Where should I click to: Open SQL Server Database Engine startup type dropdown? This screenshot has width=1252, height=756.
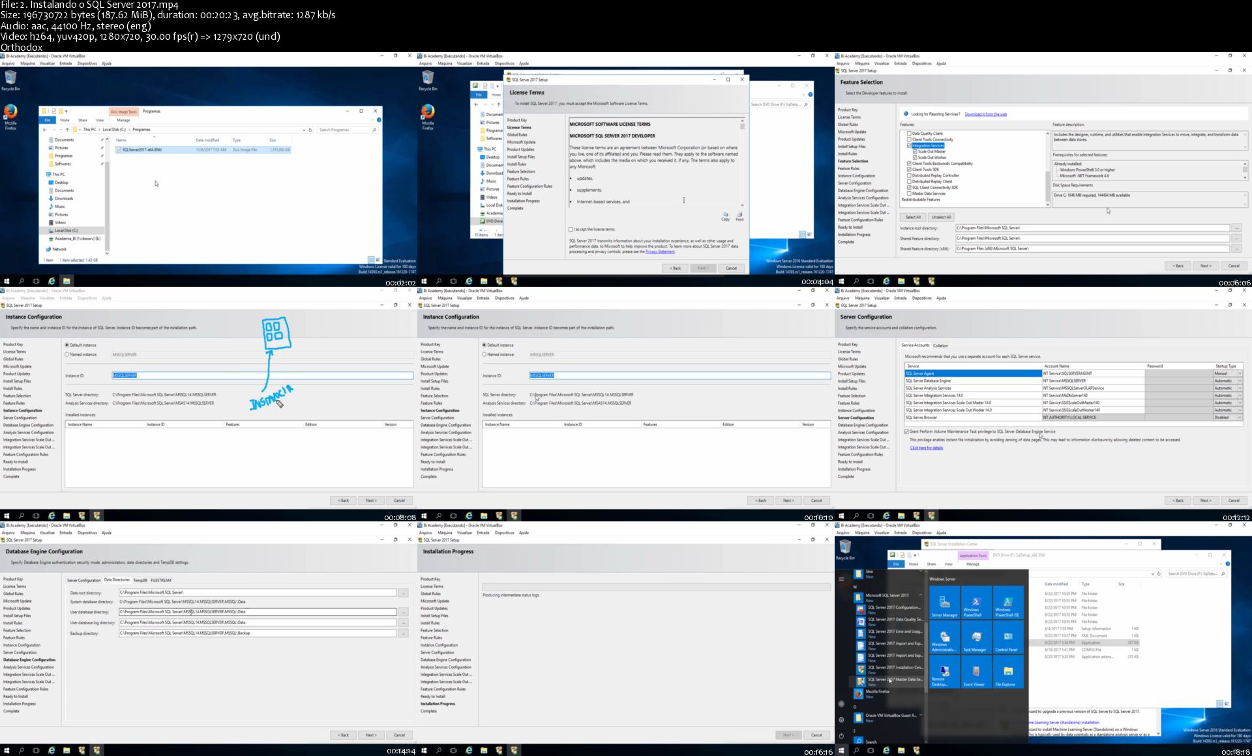pyautogui.click(x=1240, y=381)
